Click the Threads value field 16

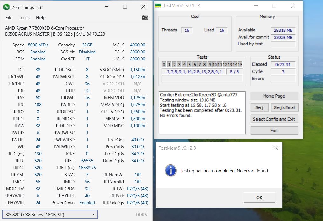[187, 30]
